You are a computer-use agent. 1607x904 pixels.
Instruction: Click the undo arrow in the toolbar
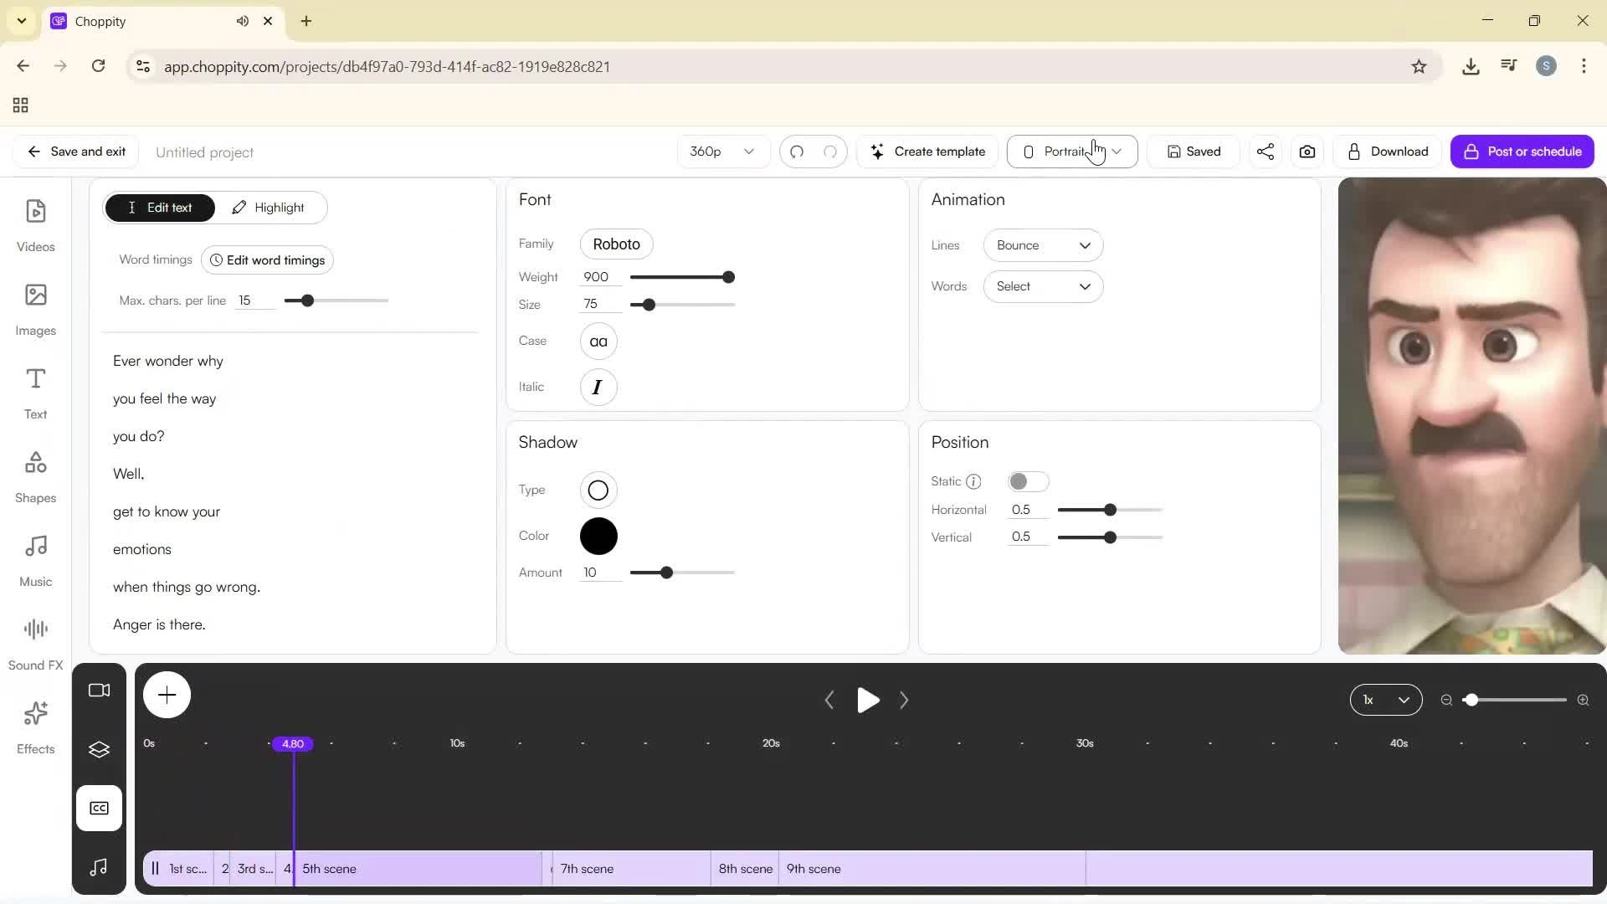[x=797, y=152]
